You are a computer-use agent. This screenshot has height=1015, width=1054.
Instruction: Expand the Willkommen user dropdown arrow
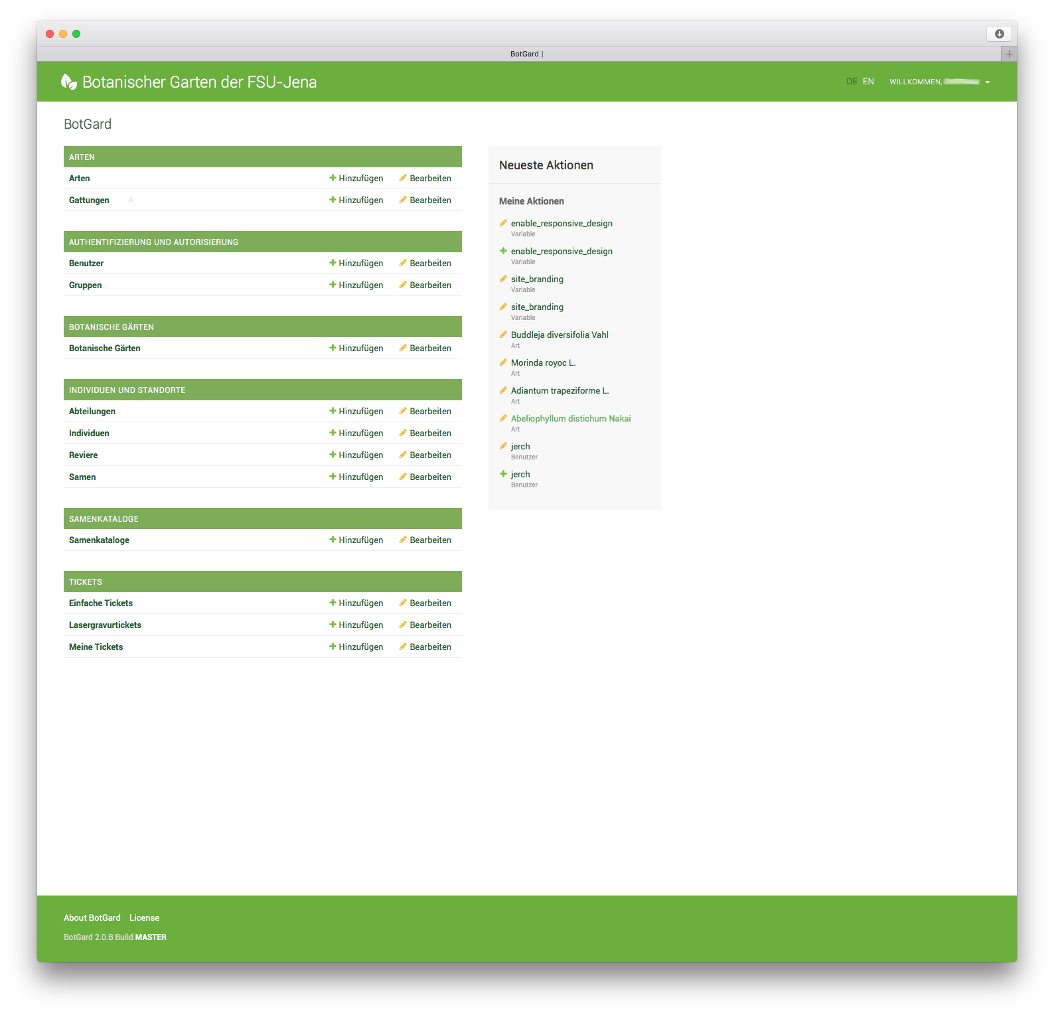[988, 82]
